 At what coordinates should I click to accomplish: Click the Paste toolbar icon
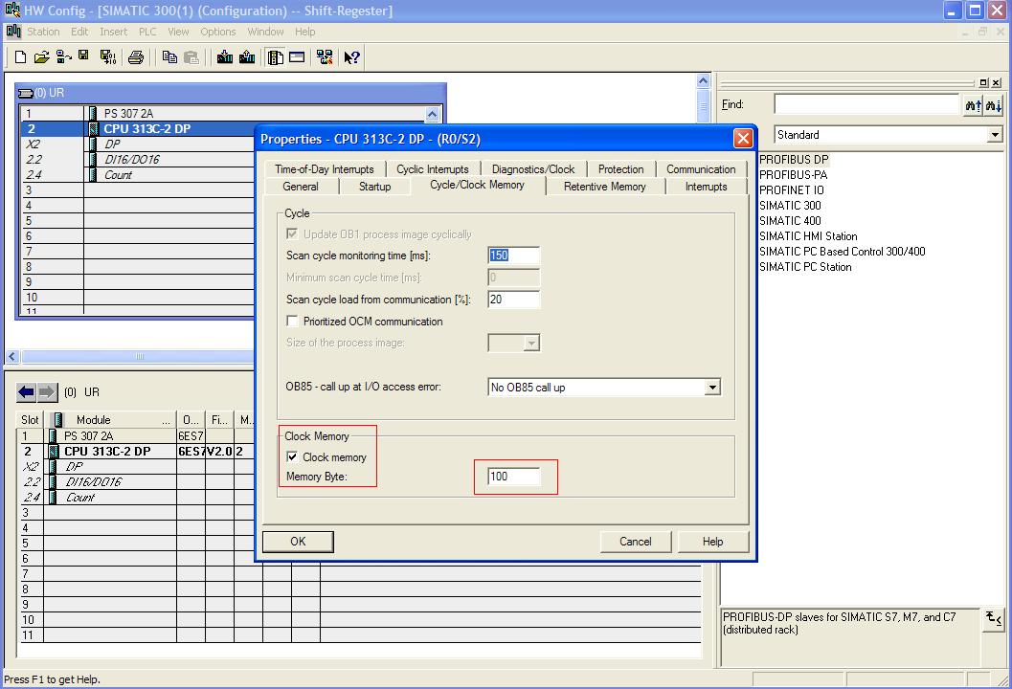[191, 57]
